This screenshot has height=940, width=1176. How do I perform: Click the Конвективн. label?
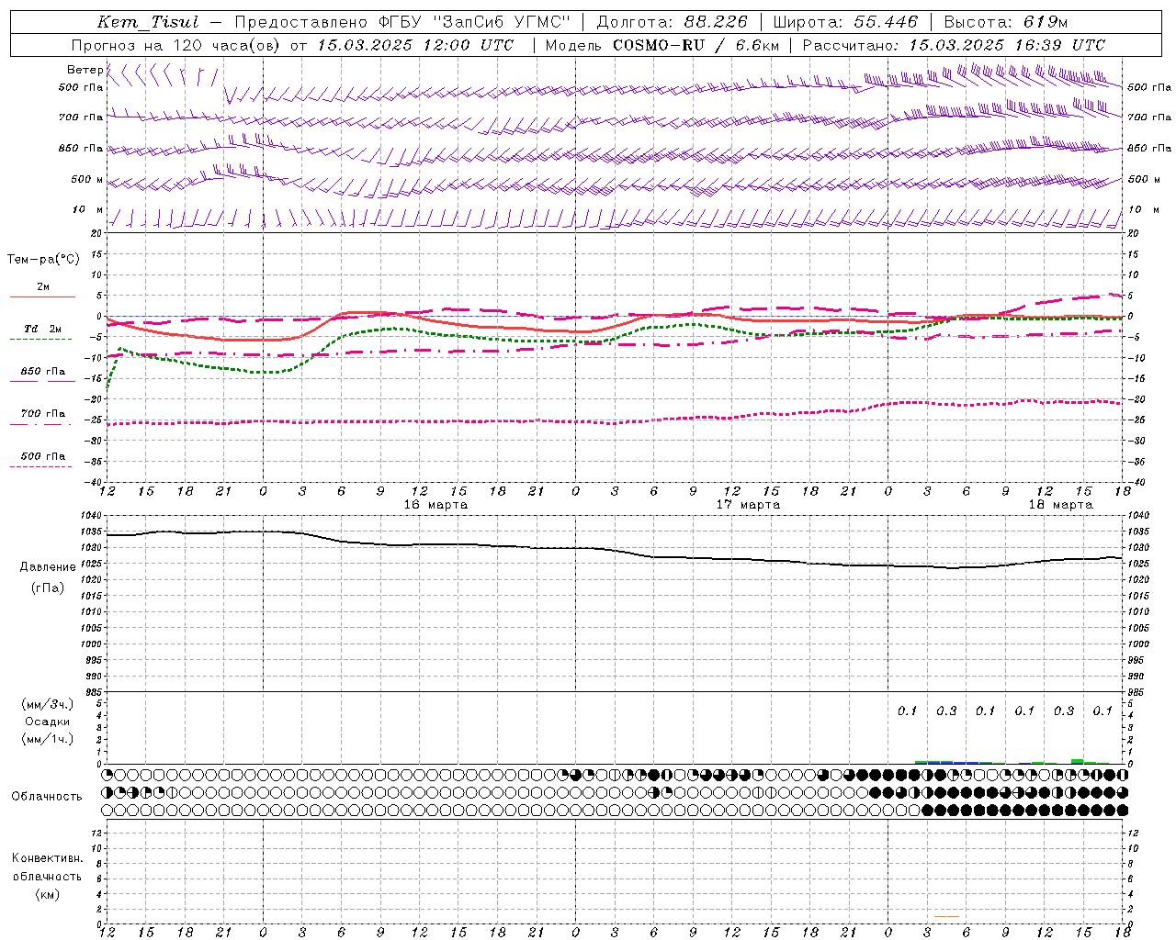(x=47, y=858)
